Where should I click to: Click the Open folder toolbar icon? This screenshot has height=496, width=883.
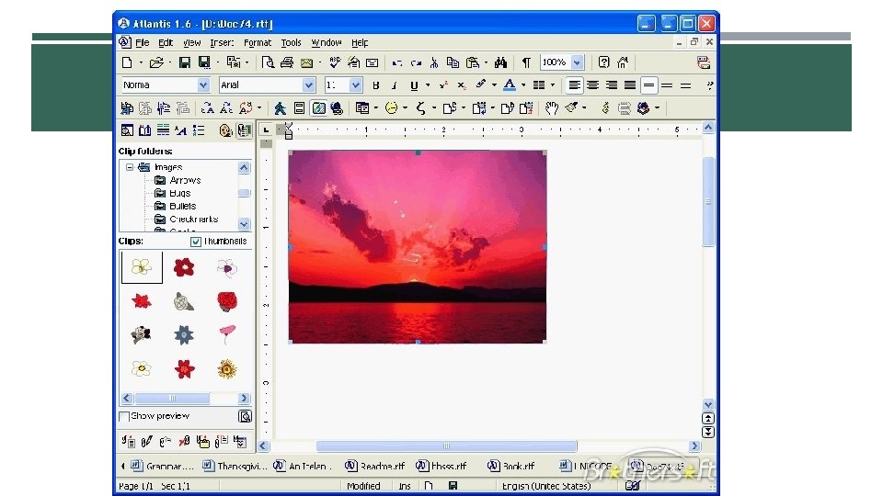coord(156,62)
